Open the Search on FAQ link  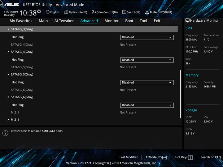pos(211,157)
